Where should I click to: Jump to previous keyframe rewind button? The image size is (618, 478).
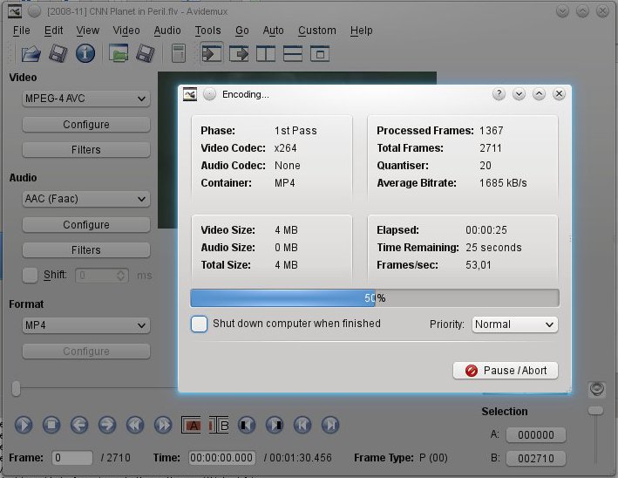point(135,425)
